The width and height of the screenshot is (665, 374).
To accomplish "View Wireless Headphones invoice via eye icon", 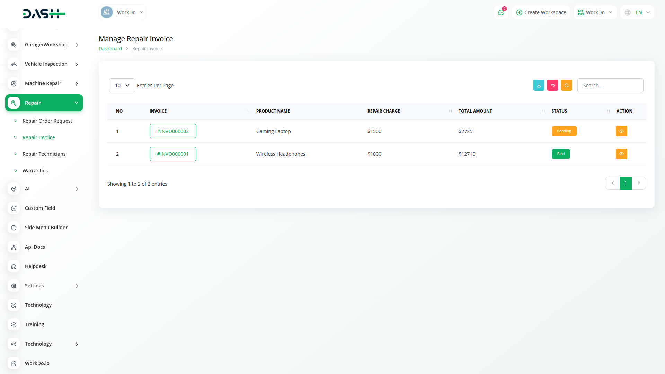I will (x=621, y=154).
